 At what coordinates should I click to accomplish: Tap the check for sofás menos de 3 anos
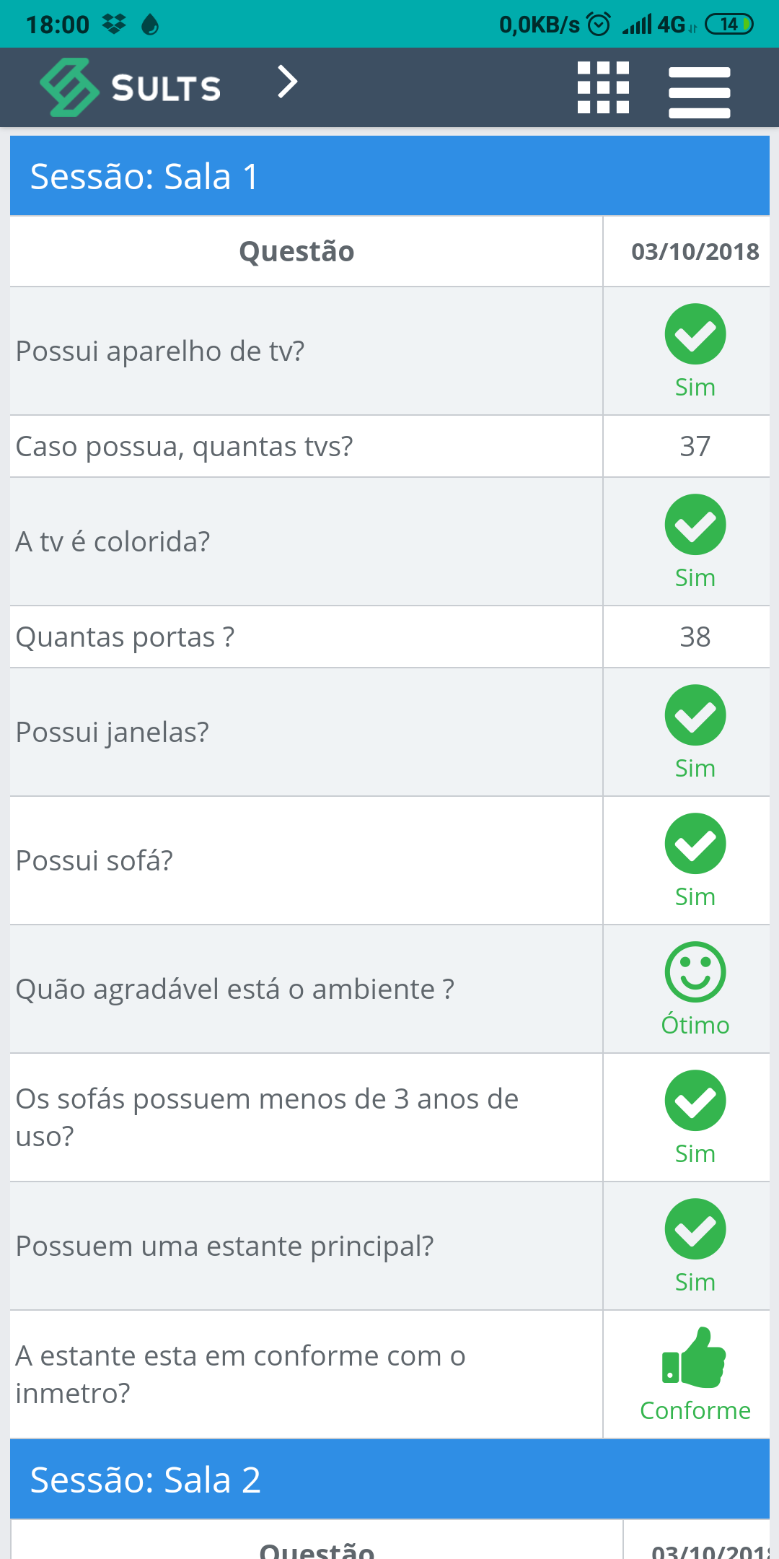(x=695, y=1100)
